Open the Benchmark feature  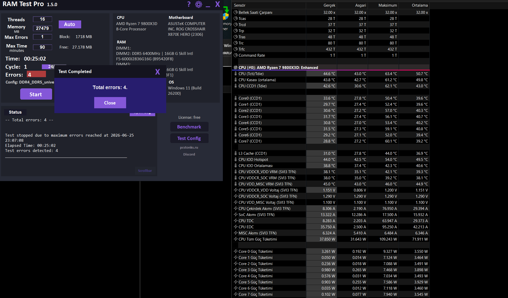click(189, 127)
